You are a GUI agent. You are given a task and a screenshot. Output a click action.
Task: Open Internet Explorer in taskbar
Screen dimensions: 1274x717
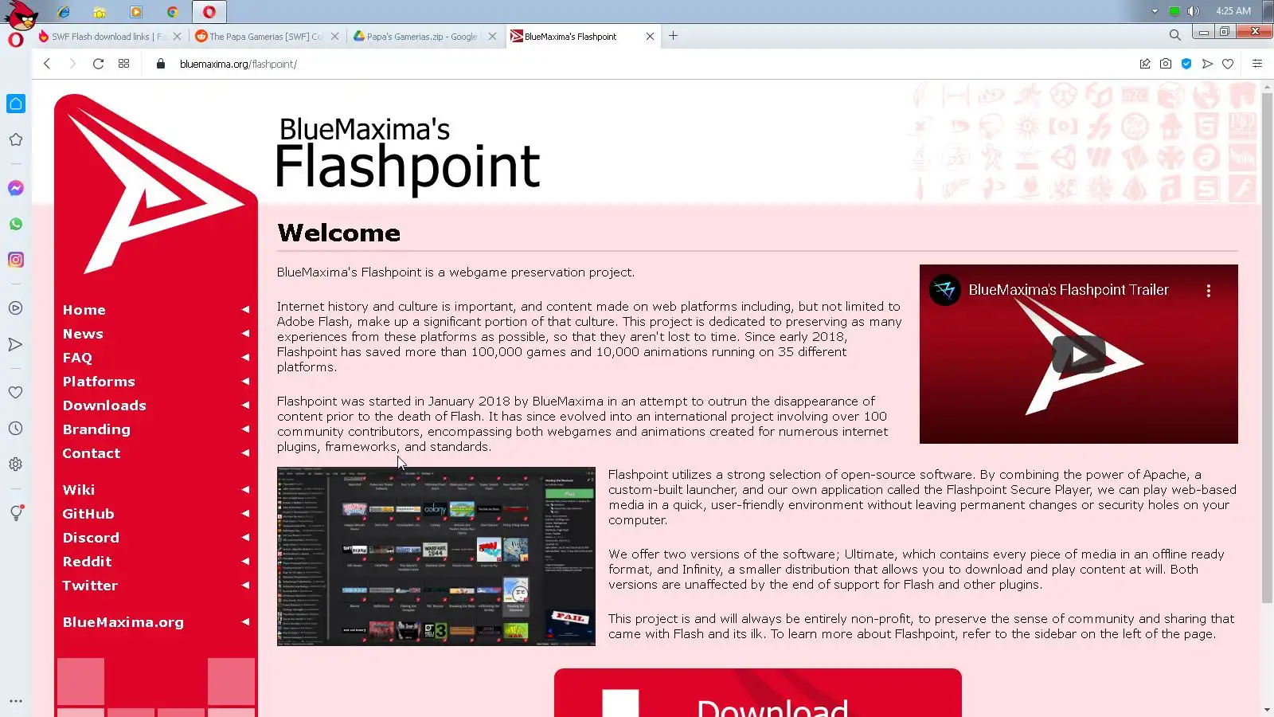click(64, 12)
